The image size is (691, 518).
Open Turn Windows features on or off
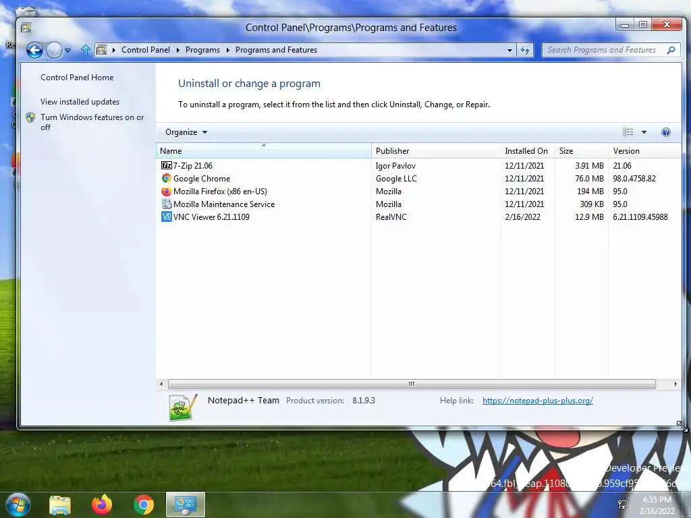coord(92,122)
